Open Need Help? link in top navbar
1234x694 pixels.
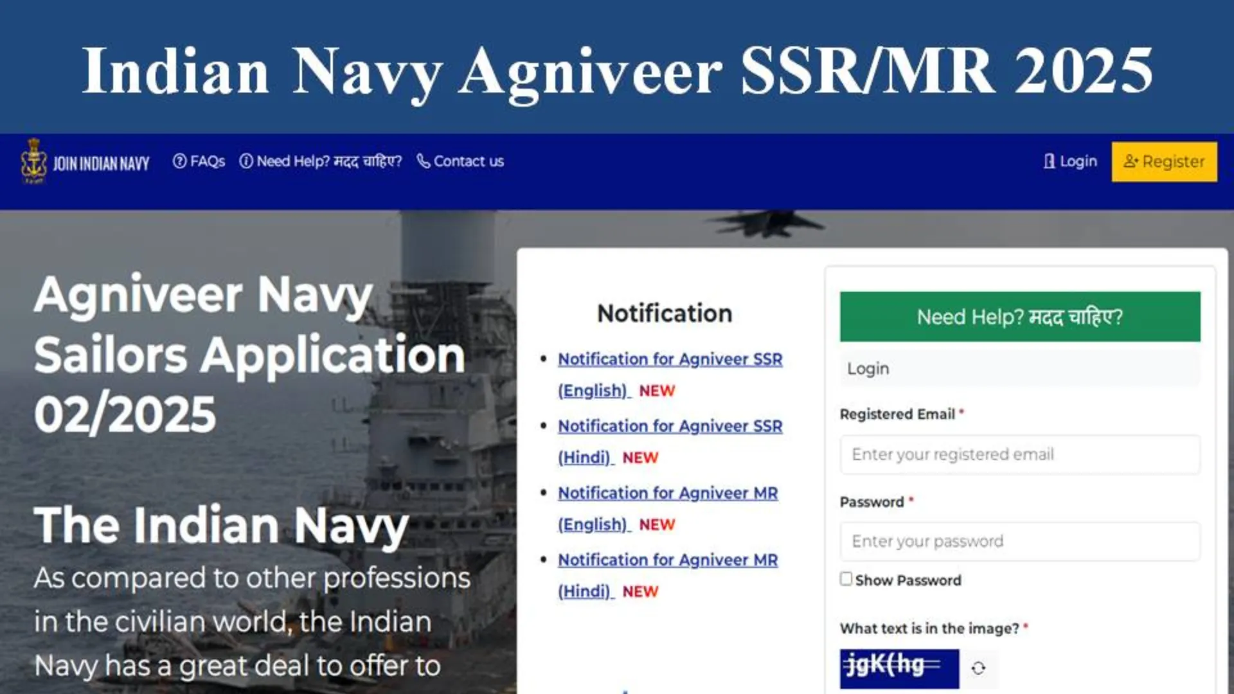pos(320,161)
